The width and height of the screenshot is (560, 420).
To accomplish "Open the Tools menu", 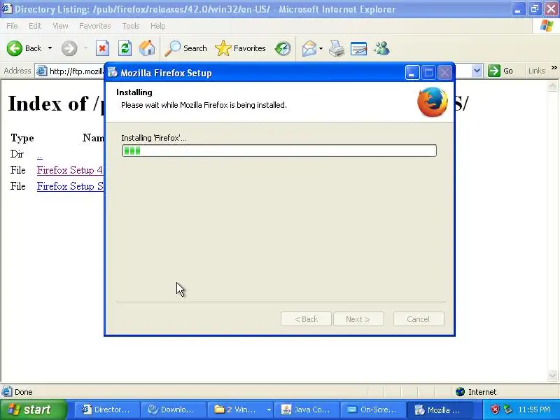I will pyautogui.click(x=131, y=26).
